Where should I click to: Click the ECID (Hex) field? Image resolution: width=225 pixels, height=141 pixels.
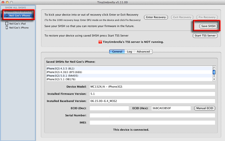point(171,108)
